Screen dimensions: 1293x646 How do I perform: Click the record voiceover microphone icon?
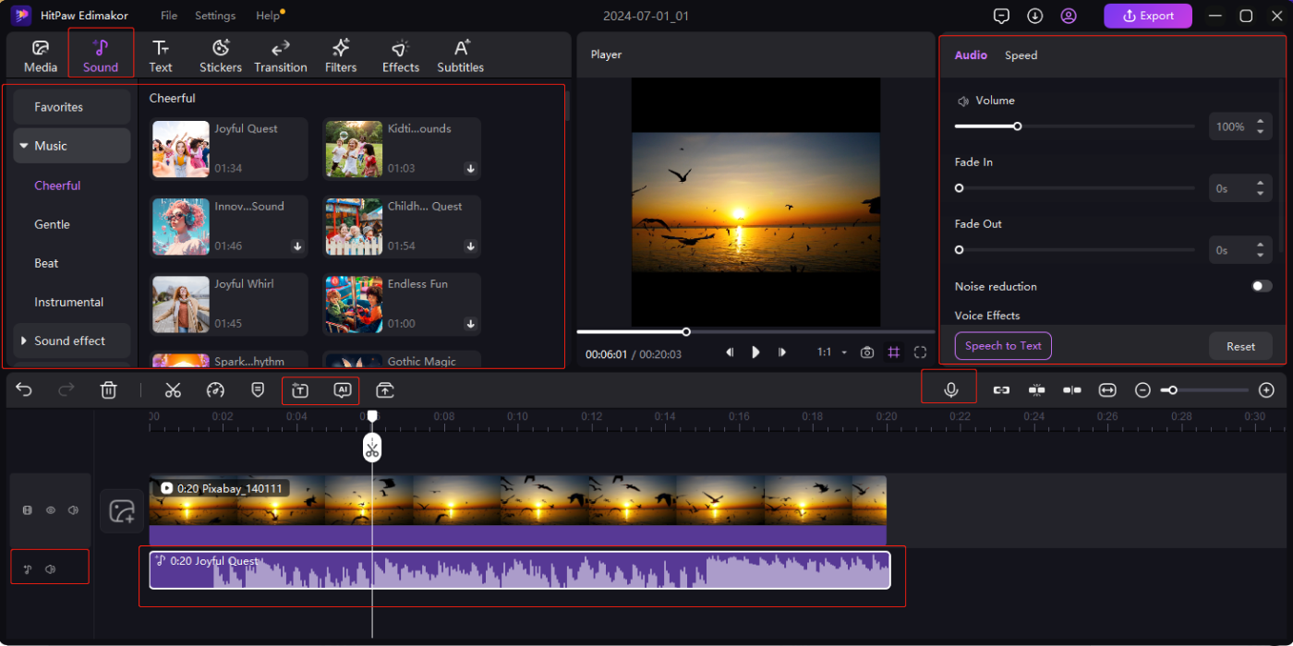click(x=949, y=389)
